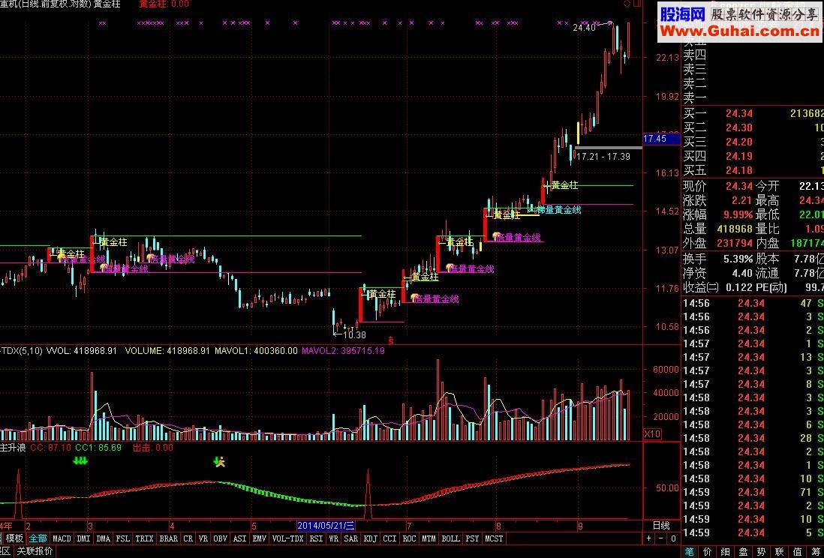Screen dimensions: 824x558
Task: Zoom in with the plus button
Action: pyautogui.click(x=649, y=538)
